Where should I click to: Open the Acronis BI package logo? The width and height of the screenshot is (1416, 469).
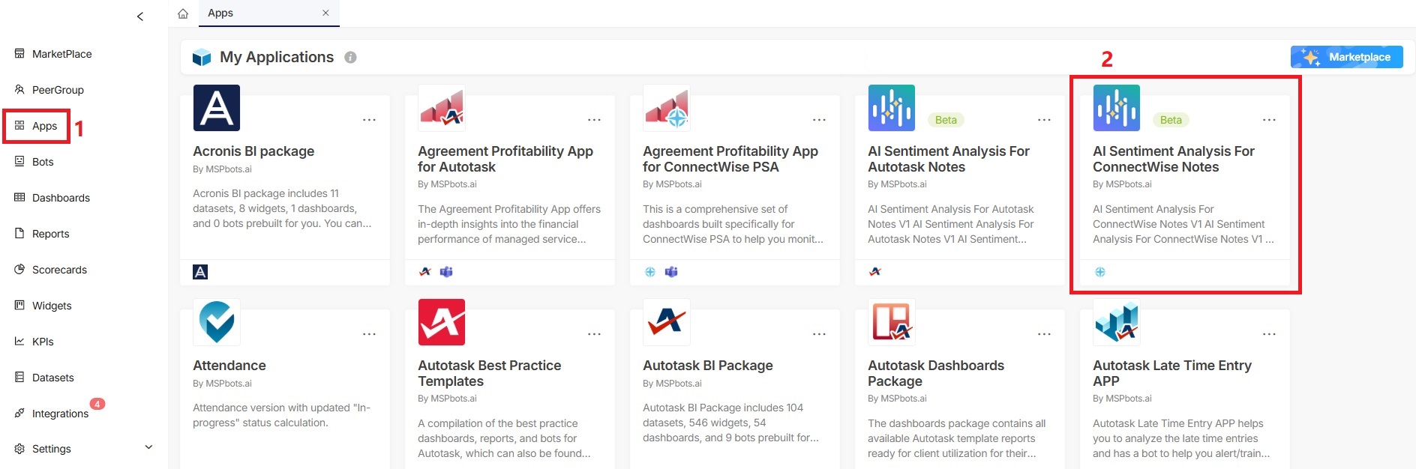click(x=217, y=108)
